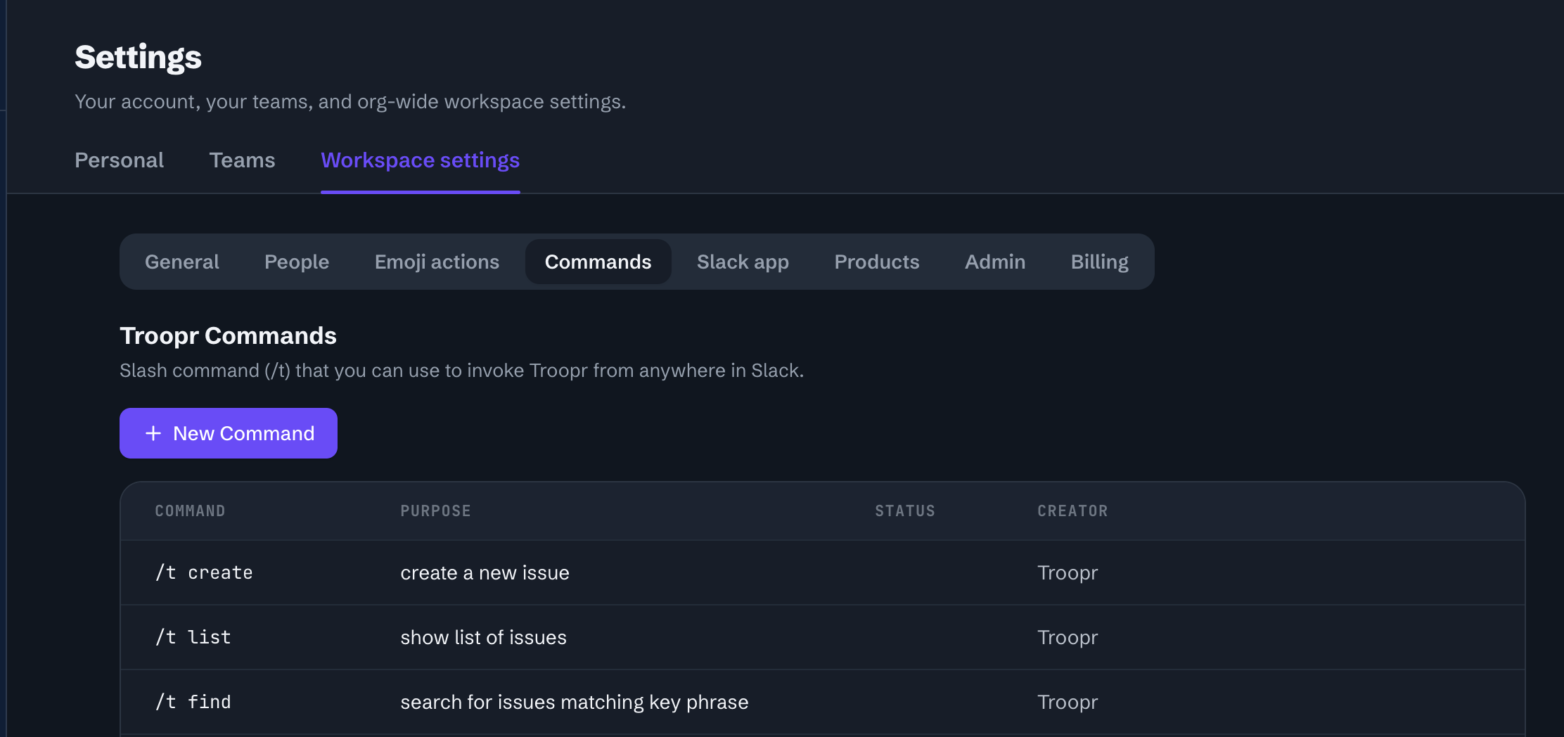Click the CREATOR column header

[1072, 511]
